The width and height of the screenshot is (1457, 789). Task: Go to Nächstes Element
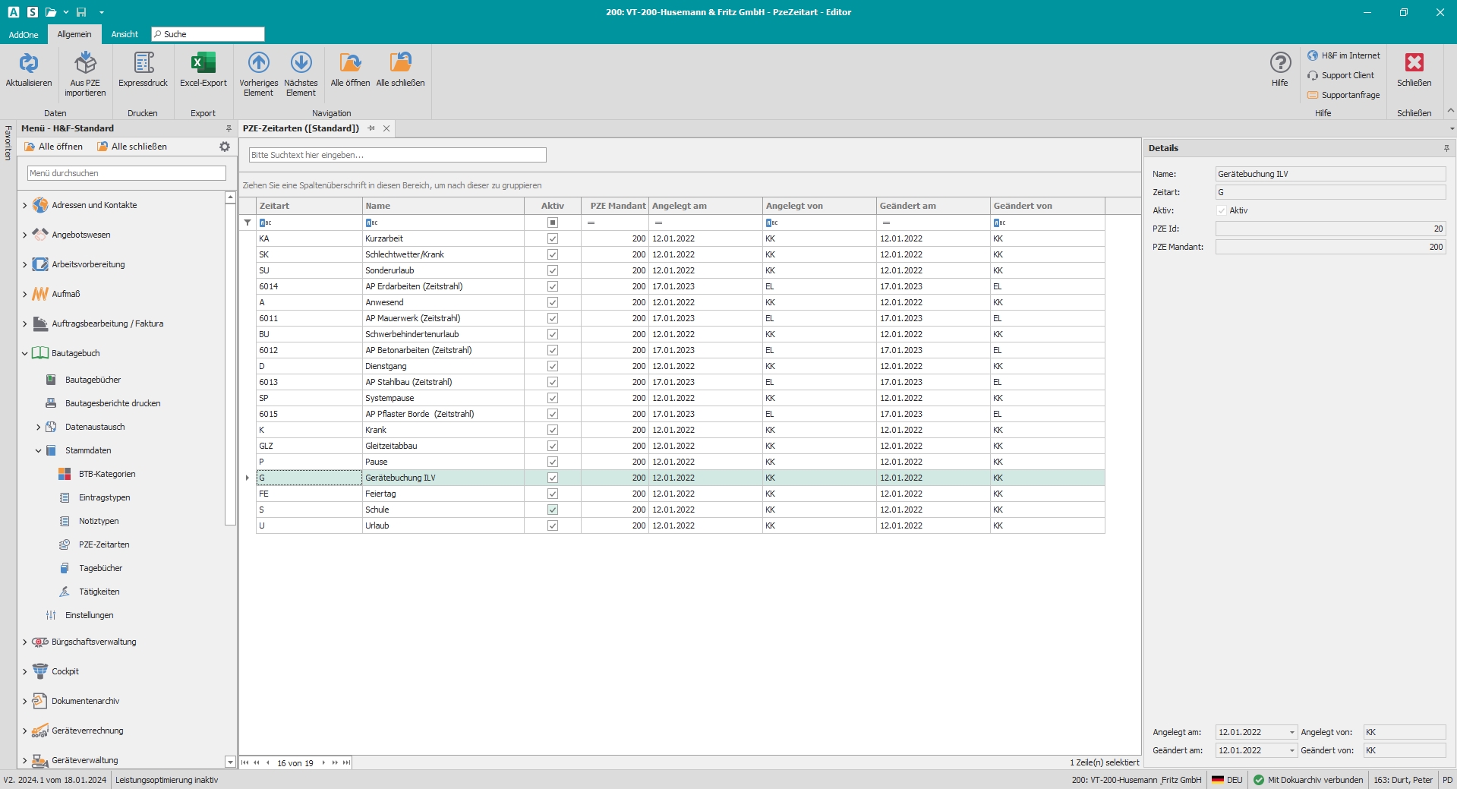point(301,64)
